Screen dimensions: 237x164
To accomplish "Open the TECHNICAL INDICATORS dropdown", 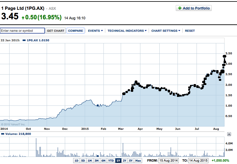I will click(x=127, y=31).
